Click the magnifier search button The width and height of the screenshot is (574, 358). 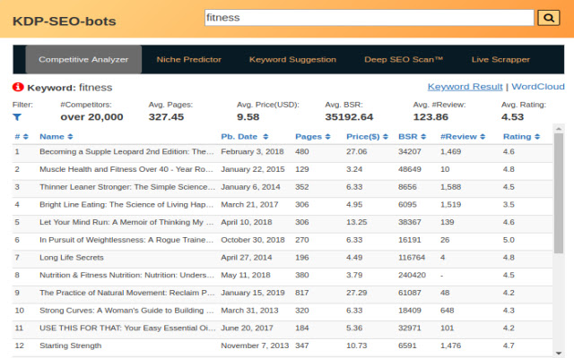[x=547, y=17]
